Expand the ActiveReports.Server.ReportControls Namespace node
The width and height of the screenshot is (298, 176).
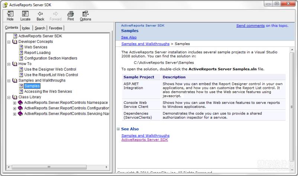[14, 103]
